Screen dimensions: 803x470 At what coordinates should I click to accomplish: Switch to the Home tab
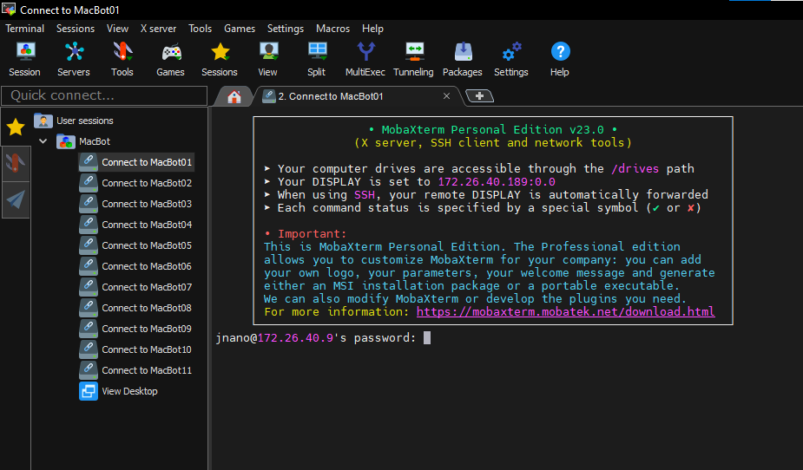(x=234, y=96)
